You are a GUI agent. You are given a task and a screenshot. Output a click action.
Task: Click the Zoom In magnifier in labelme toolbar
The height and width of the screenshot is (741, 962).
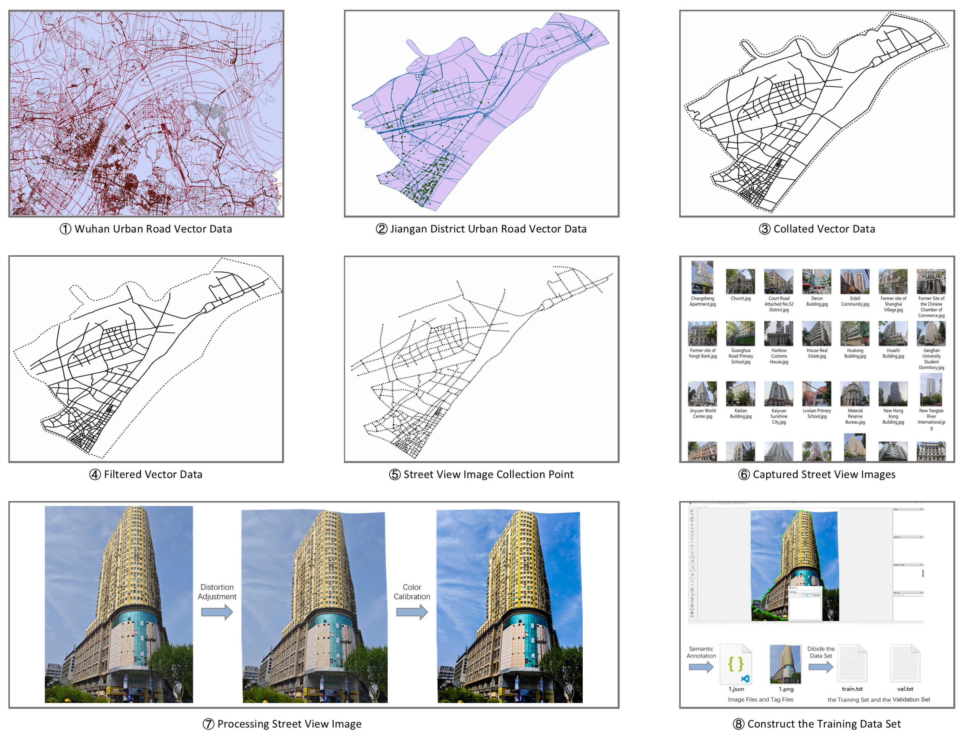tap(692, 590)
